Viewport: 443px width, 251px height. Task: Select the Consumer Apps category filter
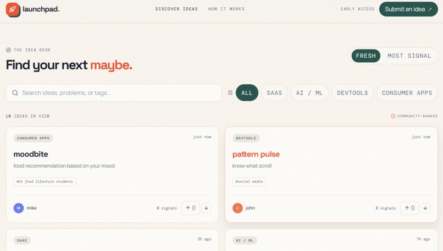tap(407, 93)
